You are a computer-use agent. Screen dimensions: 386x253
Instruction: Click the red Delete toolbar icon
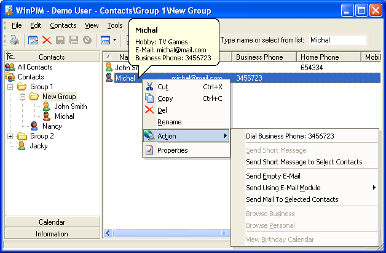47,40
